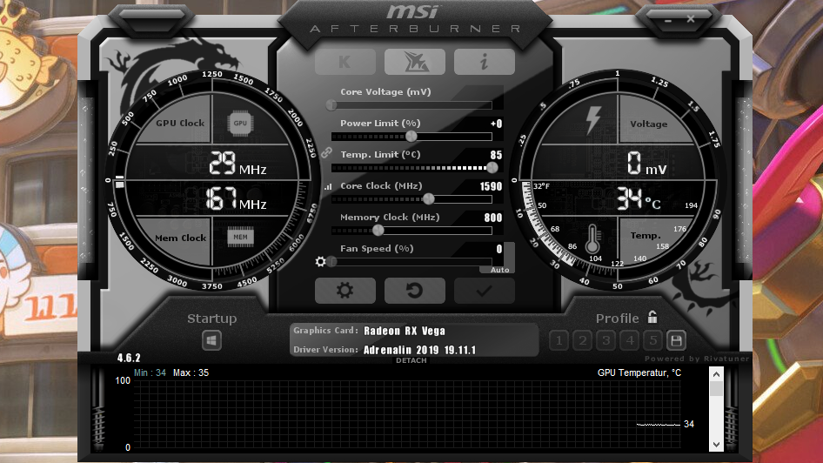This screenshot has width=823, height=463.
Task: Click the lightning bolt voltage icon
Action: coord(593,120)
